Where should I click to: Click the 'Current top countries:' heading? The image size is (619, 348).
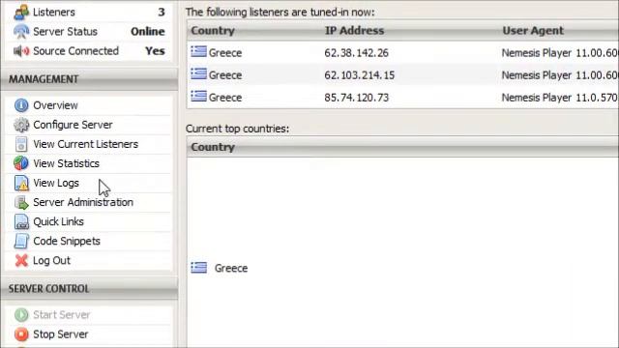237,129
